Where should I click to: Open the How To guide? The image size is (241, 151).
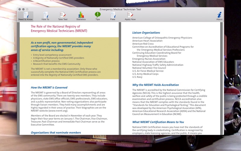(45, 16)
